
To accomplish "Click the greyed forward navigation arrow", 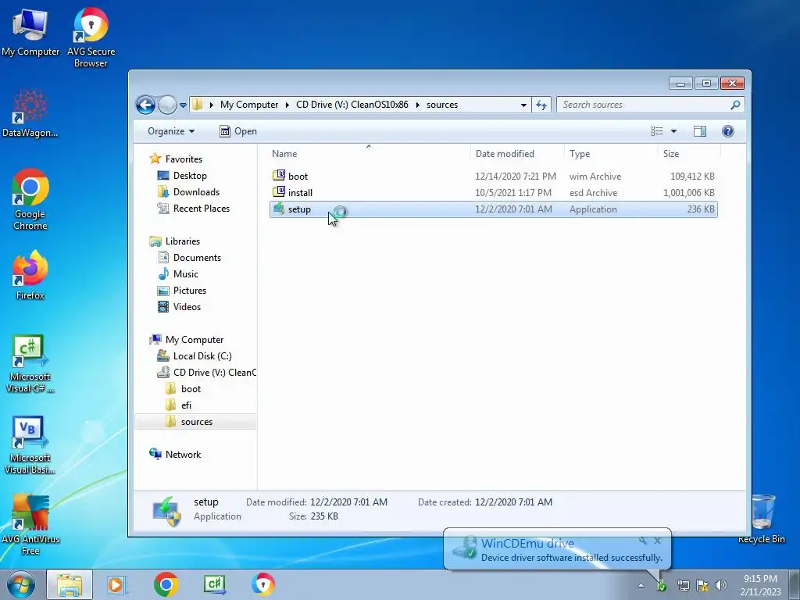I will 167,105.
